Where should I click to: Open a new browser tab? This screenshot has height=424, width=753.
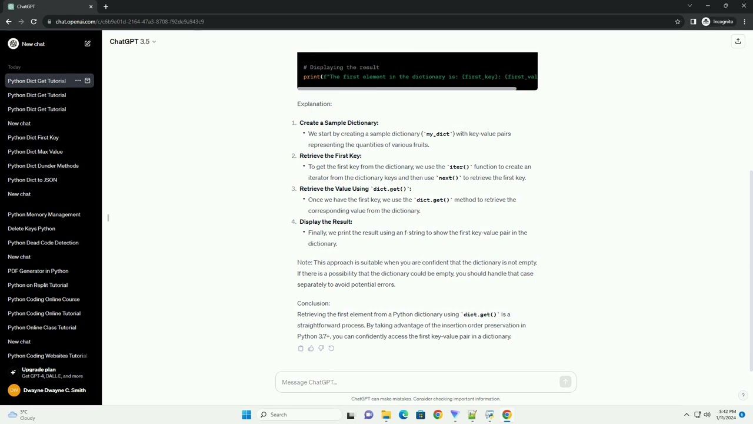[x=106, y=6]
